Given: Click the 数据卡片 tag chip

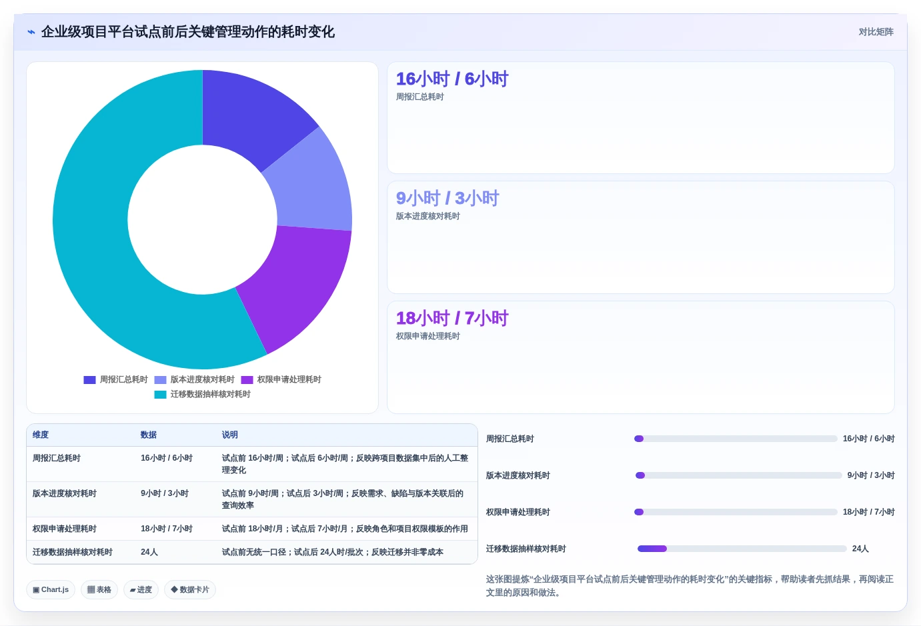Looking at the screenshot, I should pos(190,590).
